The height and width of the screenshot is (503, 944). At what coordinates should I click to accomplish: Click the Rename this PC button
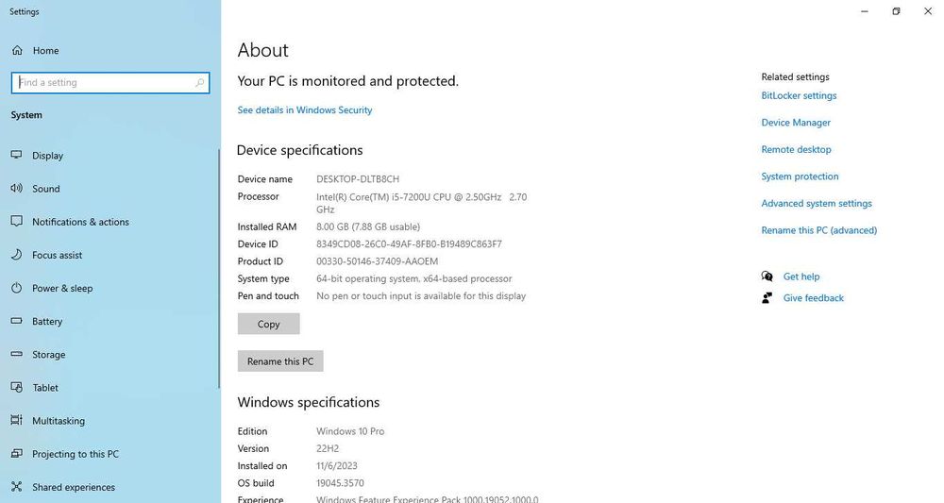tap(280, 361)
